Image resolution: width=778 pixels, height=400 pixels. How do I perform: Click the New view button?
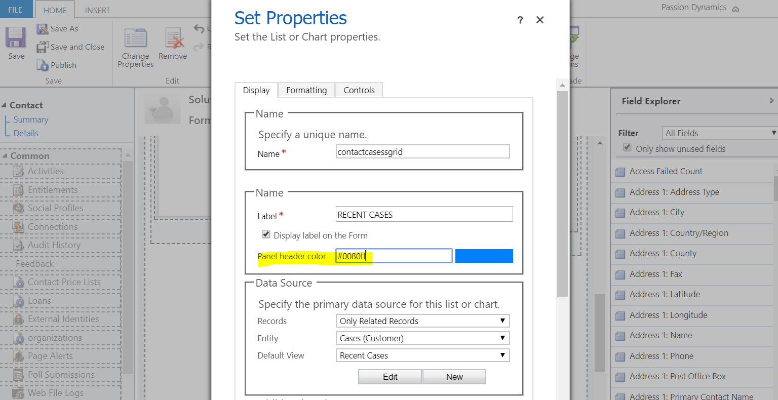[x=454, y=377]
